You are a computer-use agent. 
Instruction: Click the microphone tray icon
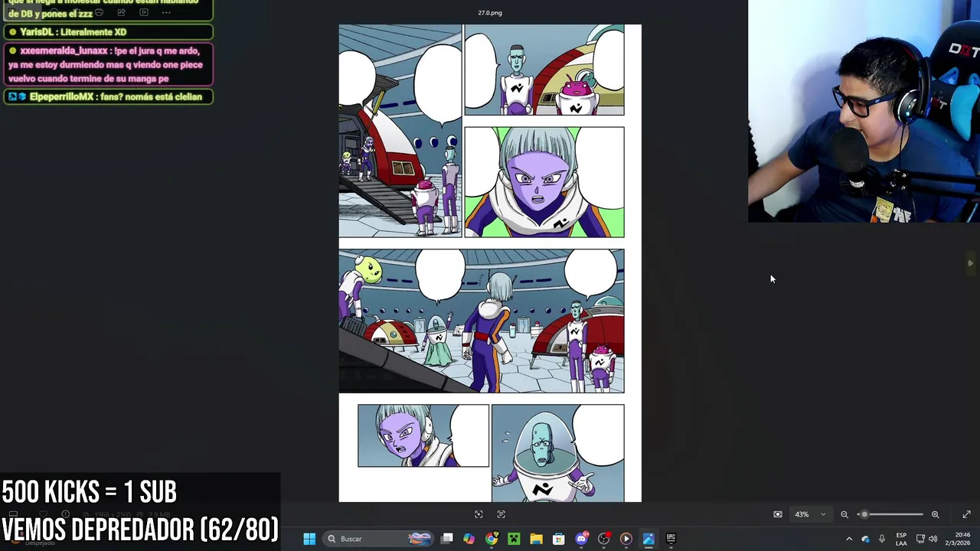(882, 539)
